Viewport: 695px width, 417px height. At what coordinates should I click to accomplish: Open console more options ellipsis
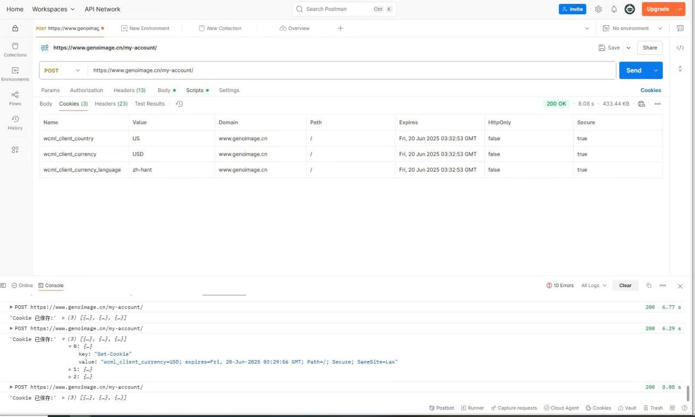tap(663, 285)
